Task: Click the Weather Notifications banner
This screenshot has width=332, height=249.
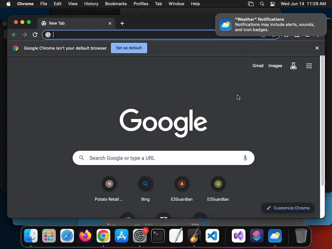Action: (271, 25)
